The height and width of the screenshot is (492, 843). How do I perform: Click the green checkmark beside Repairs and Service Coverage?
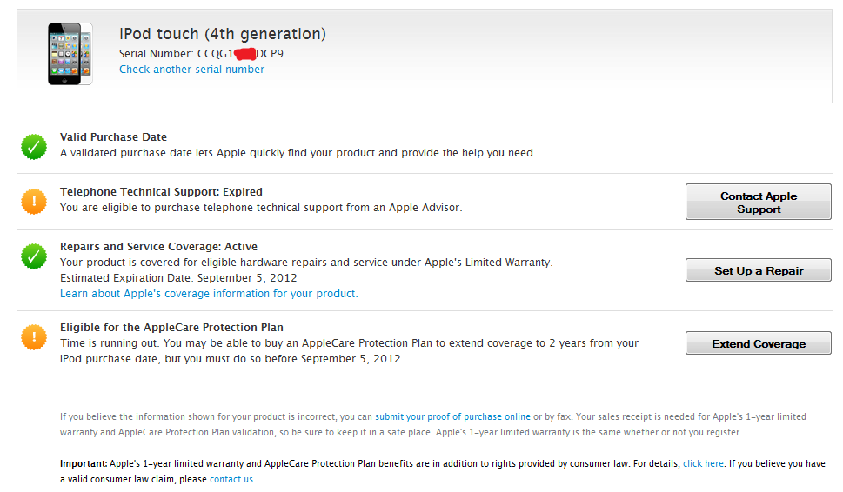tap(34, 256)
